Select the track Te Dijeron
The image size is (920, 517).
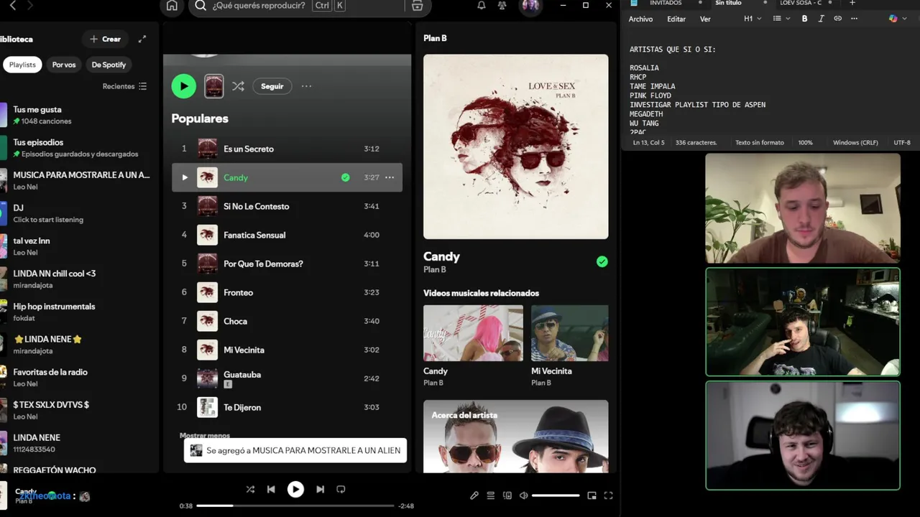(x=287, y=407)
